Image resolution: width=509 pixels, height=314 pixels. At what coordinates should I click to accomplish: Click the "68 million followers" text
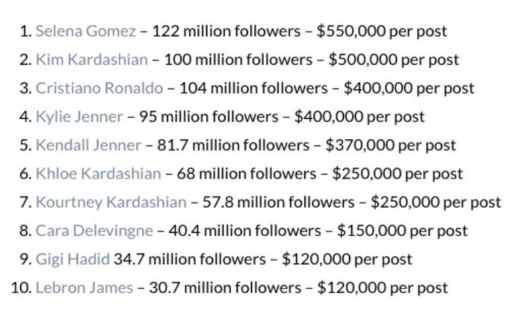tap(239, 174)
